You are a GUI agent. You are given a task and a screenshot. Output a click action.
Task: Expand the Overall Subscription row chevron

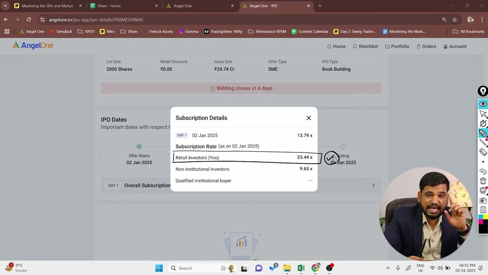coord(373,186)
